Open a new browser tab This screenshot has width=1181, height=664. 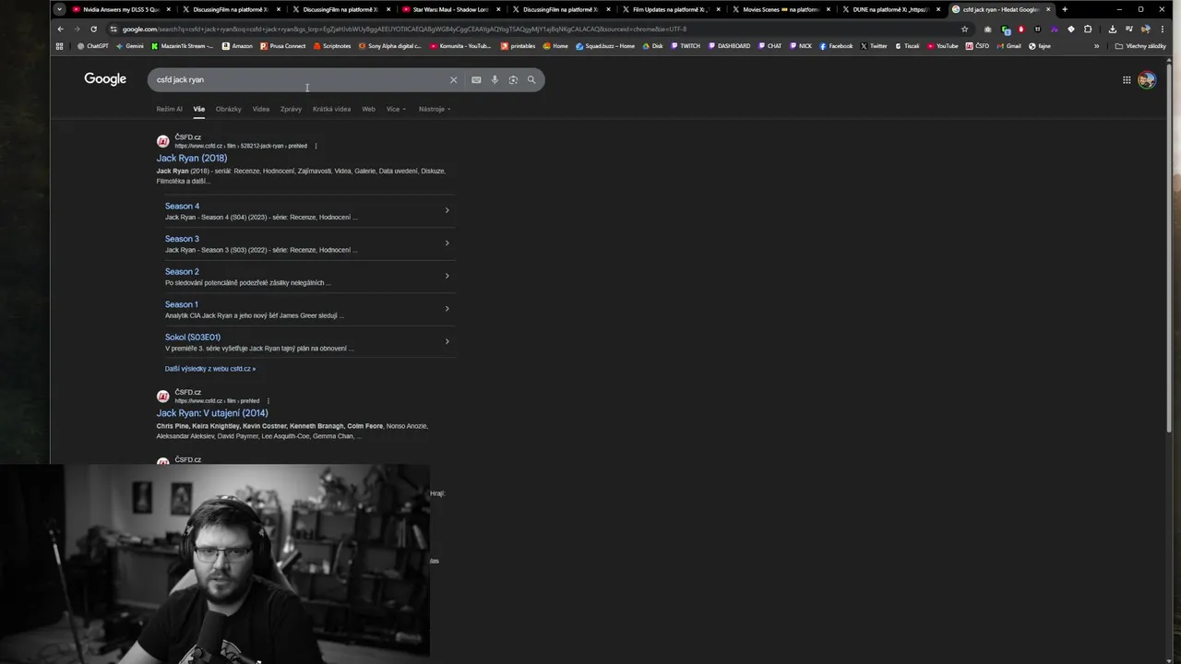point(1065,9)
